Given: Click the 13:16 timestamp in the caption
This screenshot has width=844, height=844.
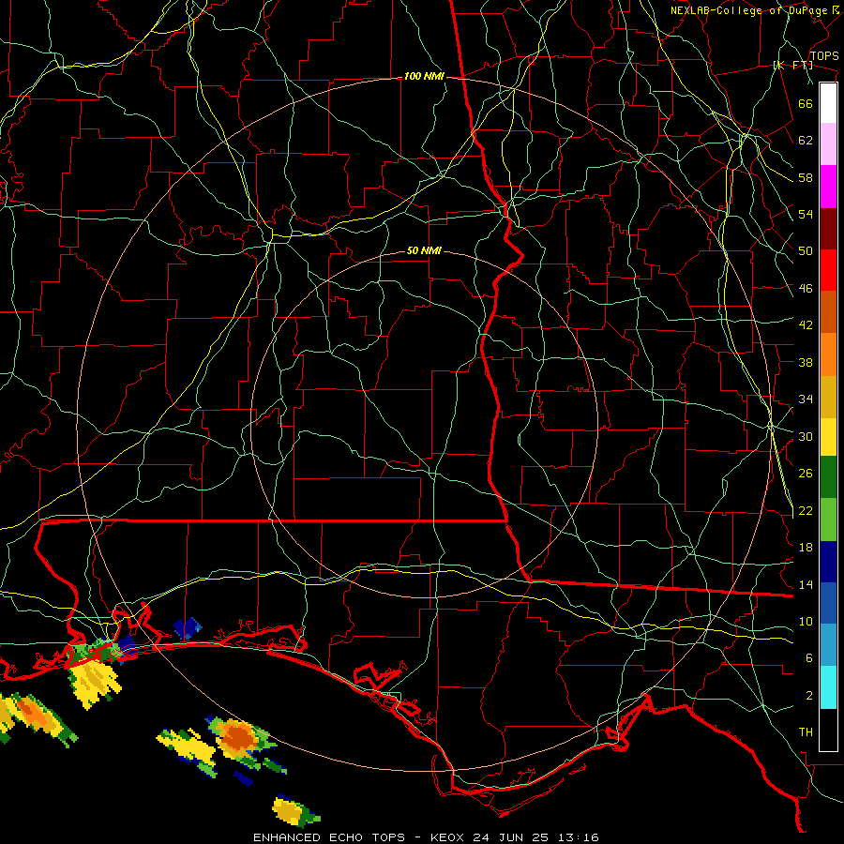Looking at the screenshot, I should pyautogui.click(x=579, y=837).
